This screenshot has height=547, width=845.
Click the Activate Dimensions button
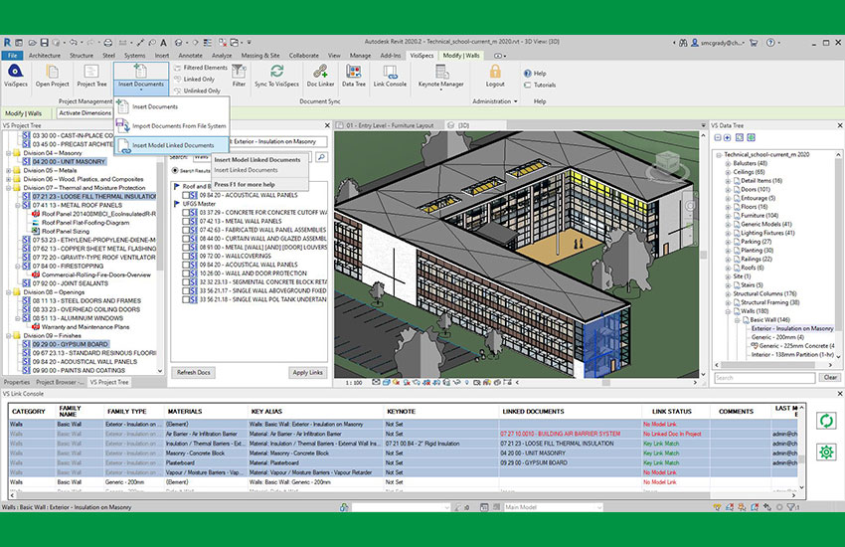[x=84, y=113]
